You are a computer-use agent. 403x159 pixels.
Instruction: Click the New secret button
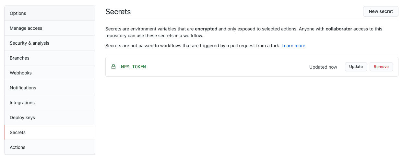[381, 11]
